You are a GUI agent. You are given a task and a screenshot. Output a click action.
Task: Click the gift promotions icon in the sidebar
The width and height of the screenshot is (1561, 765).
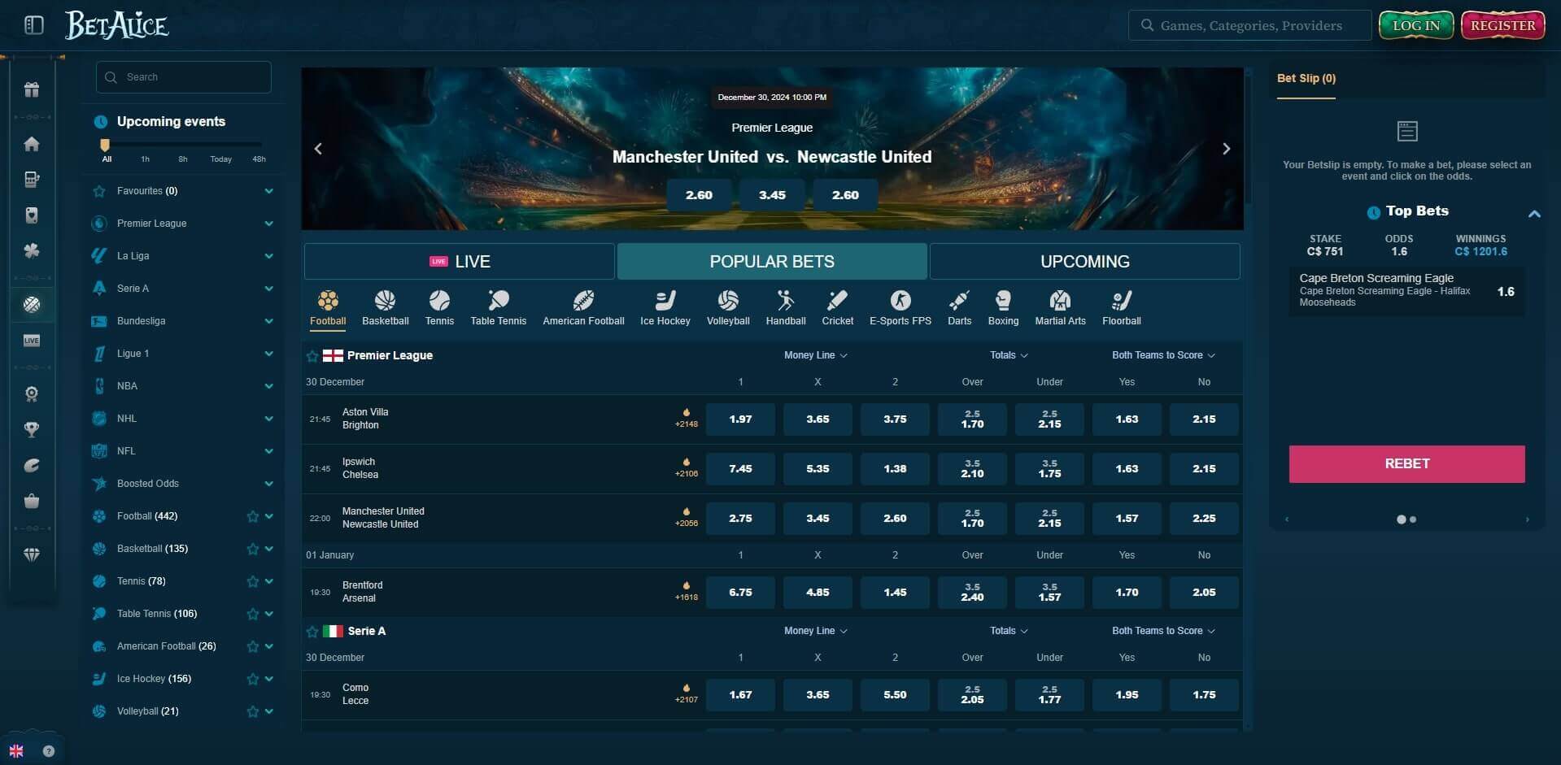click(x=32, y=89)
